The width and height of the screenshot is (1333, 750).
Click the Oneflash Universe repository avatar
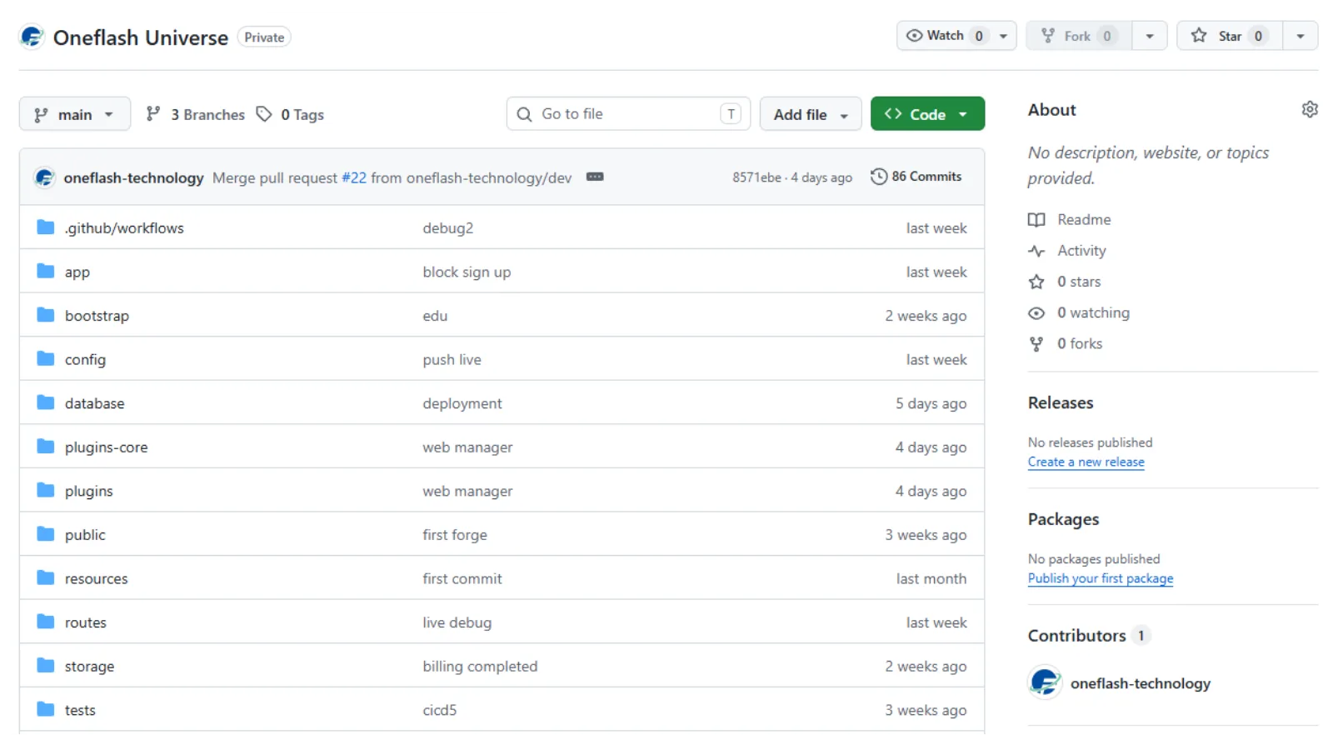tap(32, 37)
